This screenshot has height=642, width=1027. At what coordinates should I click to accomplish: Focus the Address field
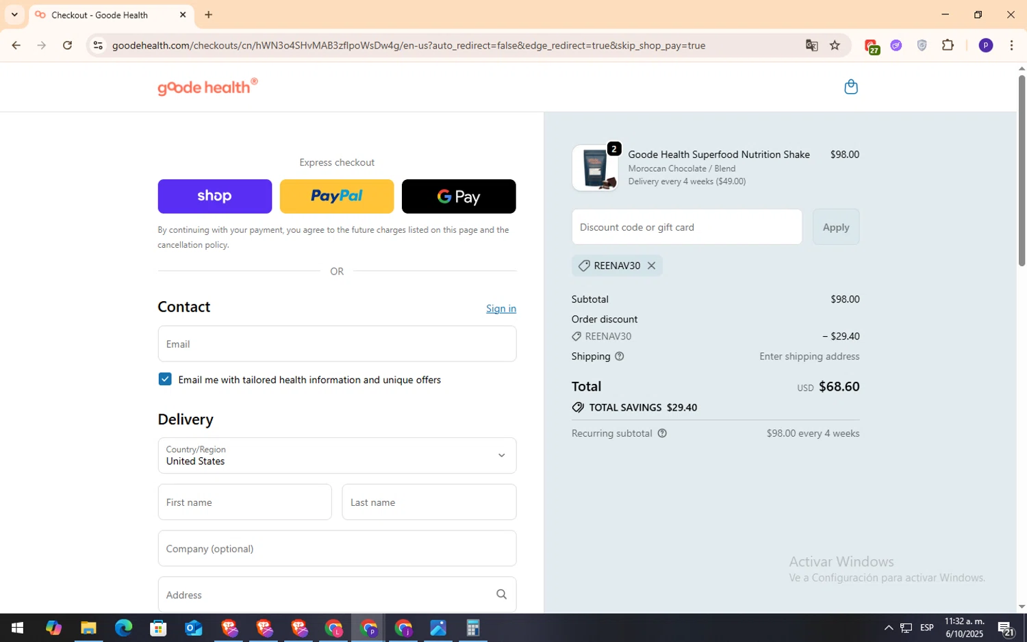pyautogui.click(x=337, y=595)
